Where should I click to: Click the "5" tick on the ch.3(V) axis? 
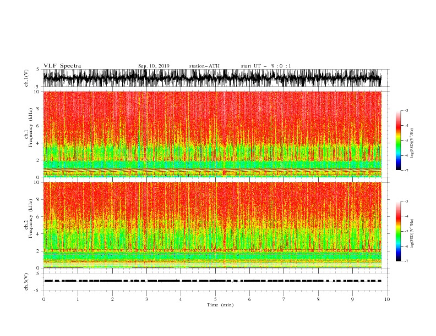pos(38,273)
